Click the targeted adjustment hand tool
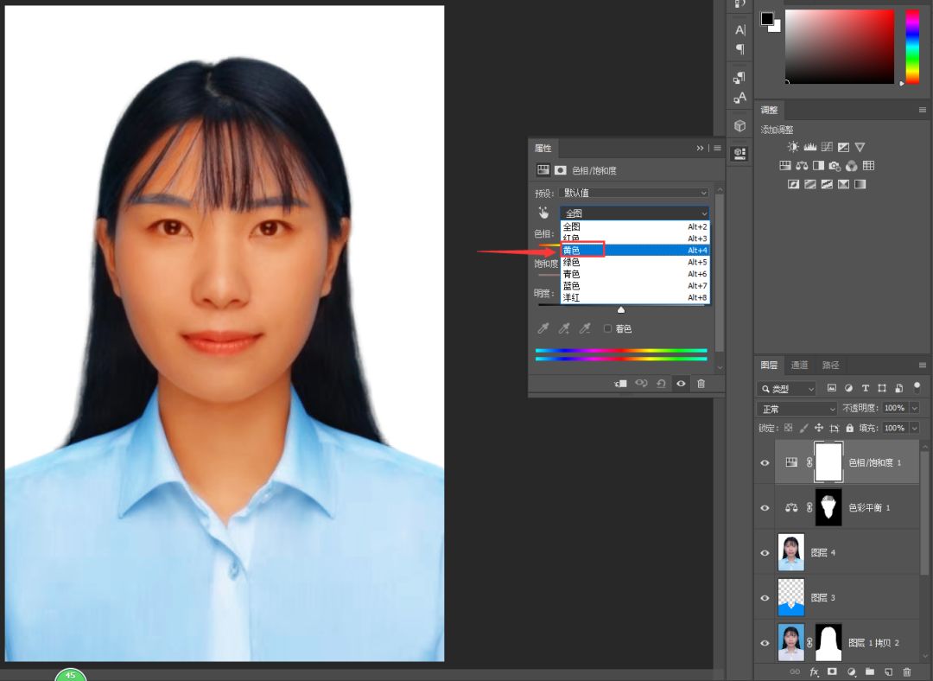This screenshot has height=681, width=933. coord(543,213)
